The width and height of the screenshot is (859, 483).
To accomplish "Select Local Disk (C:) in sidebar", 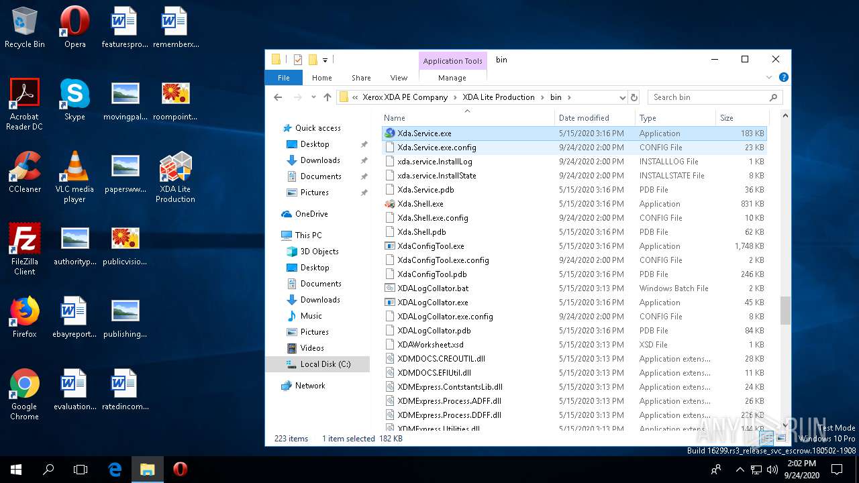I will (317, 364).
